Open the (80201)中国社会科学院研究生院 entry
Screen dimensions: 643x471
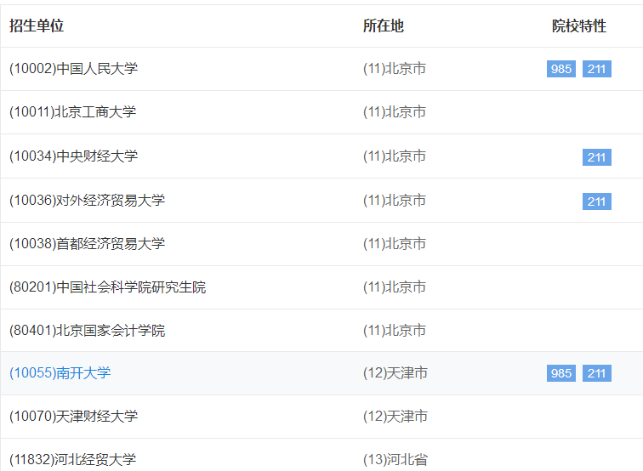107,287
